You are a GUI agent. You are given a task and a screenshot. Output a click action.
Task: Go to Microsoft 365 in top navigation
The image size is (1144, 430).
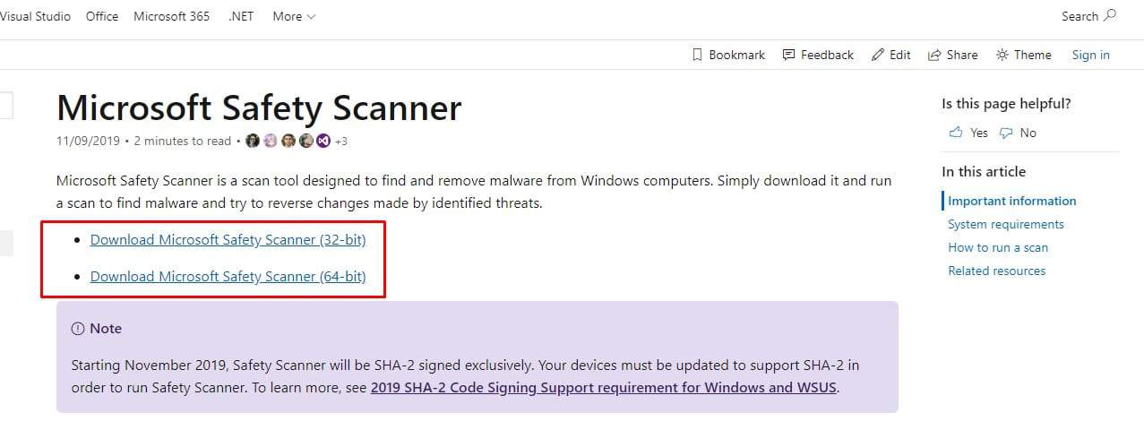(171, 16)
